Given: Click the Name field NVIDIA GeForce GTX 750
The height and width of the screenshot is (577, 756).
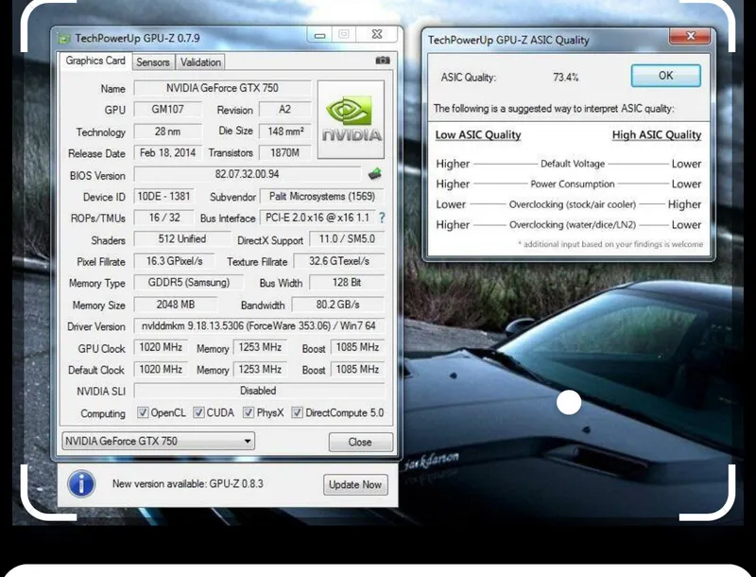Looking at the screenshot, I should [222, 88].
